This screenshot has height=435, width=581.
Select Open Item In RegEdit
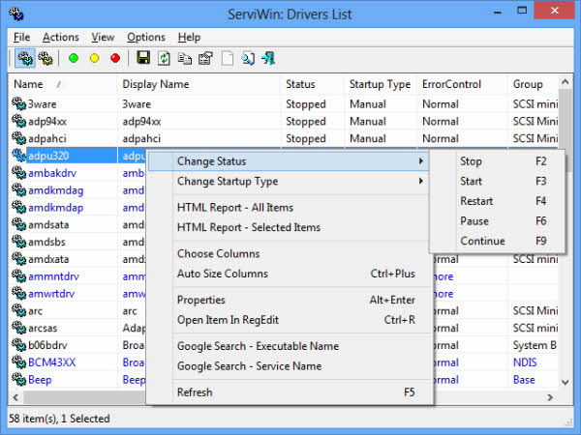tap(232, 320)
